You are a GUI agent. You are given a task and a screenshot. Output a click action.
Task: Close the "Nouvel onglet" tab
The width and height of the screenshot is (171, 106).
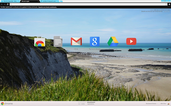(38, 1)
